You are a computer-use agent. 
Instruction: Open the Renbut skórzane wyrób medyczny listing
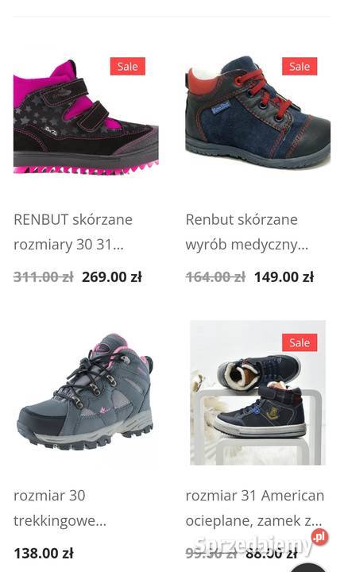pos(247,232)
